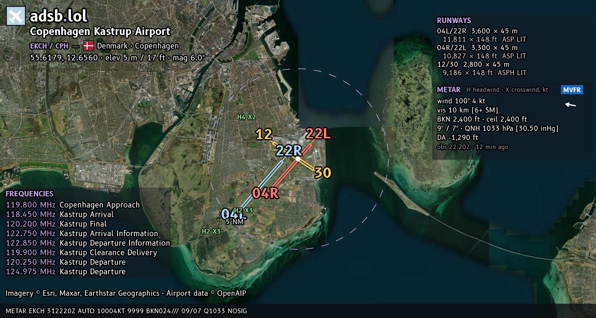
Task: Click the 122.850 MHz Kastrup Departure Information row
Action: point(88,243)
